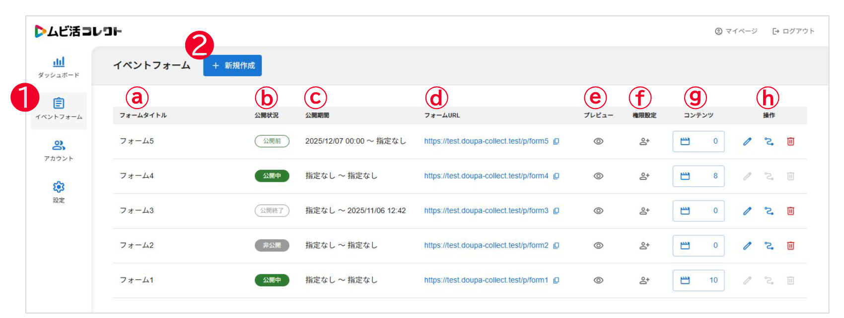Copy the form1 URL
844x318 pixels.
(557, 280)
